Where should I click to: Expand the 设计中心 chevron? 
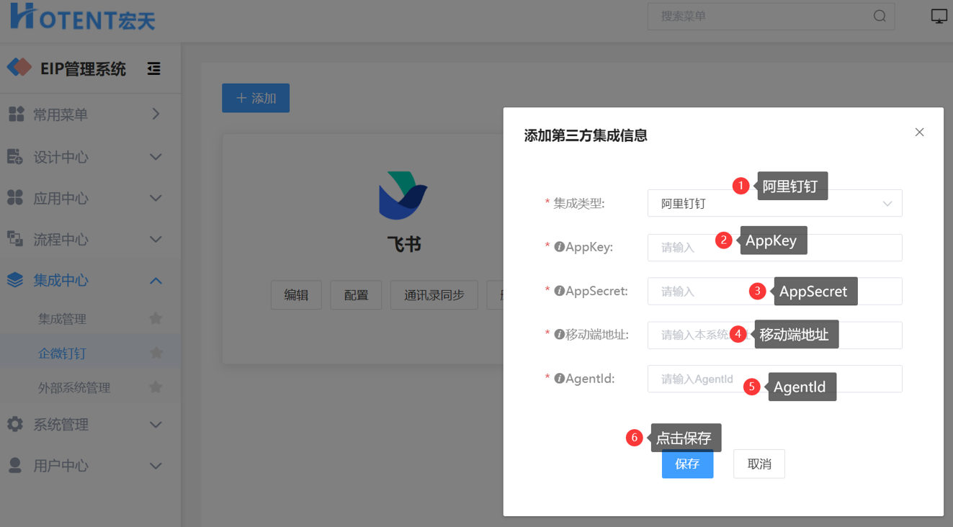[156, 157]
